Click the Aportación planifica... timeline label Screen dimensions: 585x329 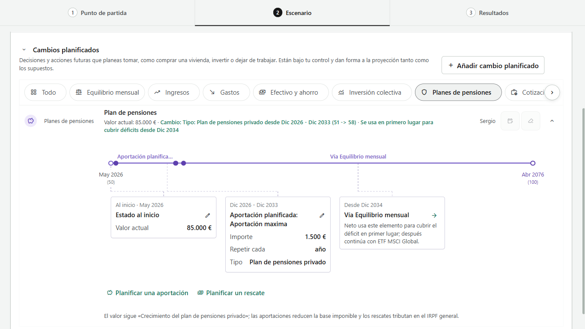point(145,156)
